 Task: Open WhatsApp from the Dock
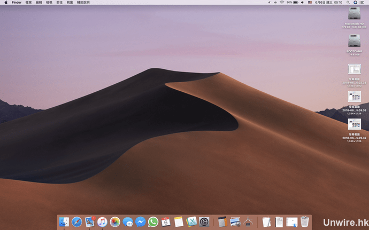click(153, 222)
